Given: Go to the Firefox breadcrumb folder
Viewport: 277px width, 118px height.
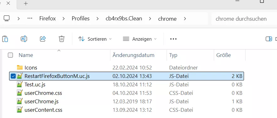Looking at the screenshot, I should pyautogui.click(x=47, y=18).
